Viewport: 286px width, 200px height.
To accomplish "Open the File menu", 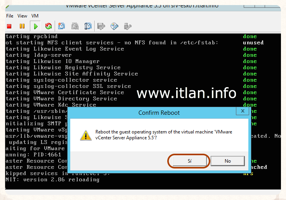I will click(x=10, y=16).
